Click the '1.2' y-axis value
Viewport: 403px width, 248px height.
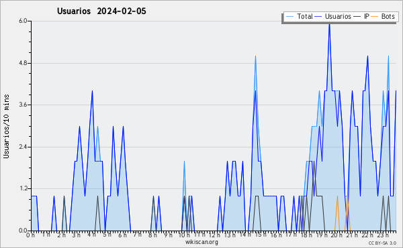(23, 188)
